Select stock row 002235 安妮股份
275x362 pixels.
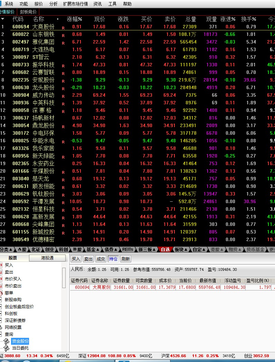point(137,80)
